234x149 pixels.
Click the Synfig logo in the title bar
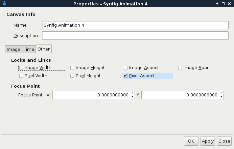pyautogui.click(x=4, y=3)
